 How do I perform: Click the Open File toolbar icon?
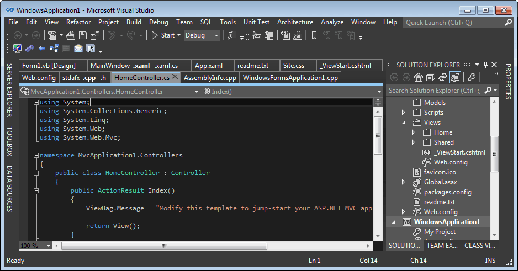pos(71,35)
